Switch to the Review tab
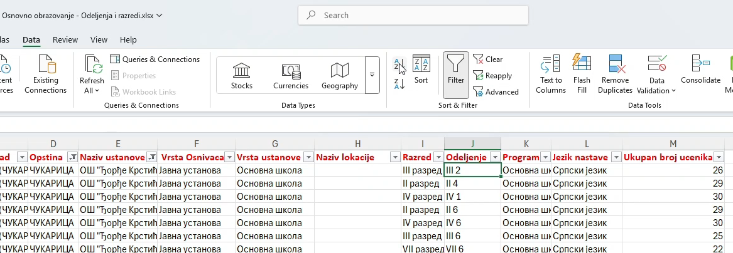The image size is (733, 253). pyautogui.click(x=65, y=39)
